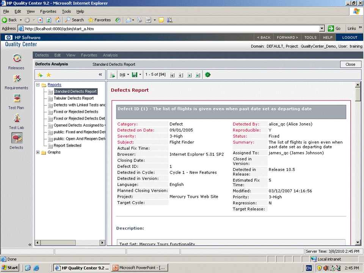Viewport: 364px width, 273px height.
Task: Select Report Selected item
Action: click(67, 146)
